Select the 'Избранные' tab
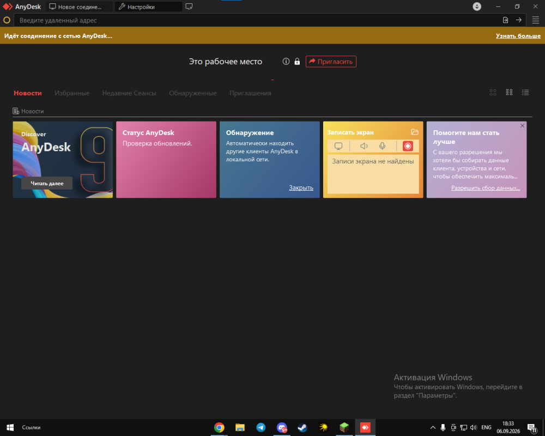Screen dimensions: 545x436 tap(72, 93)
